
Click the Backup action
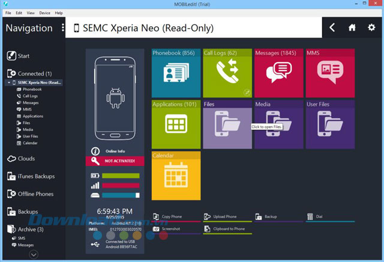pyautogui.click(x=278, y=217)
